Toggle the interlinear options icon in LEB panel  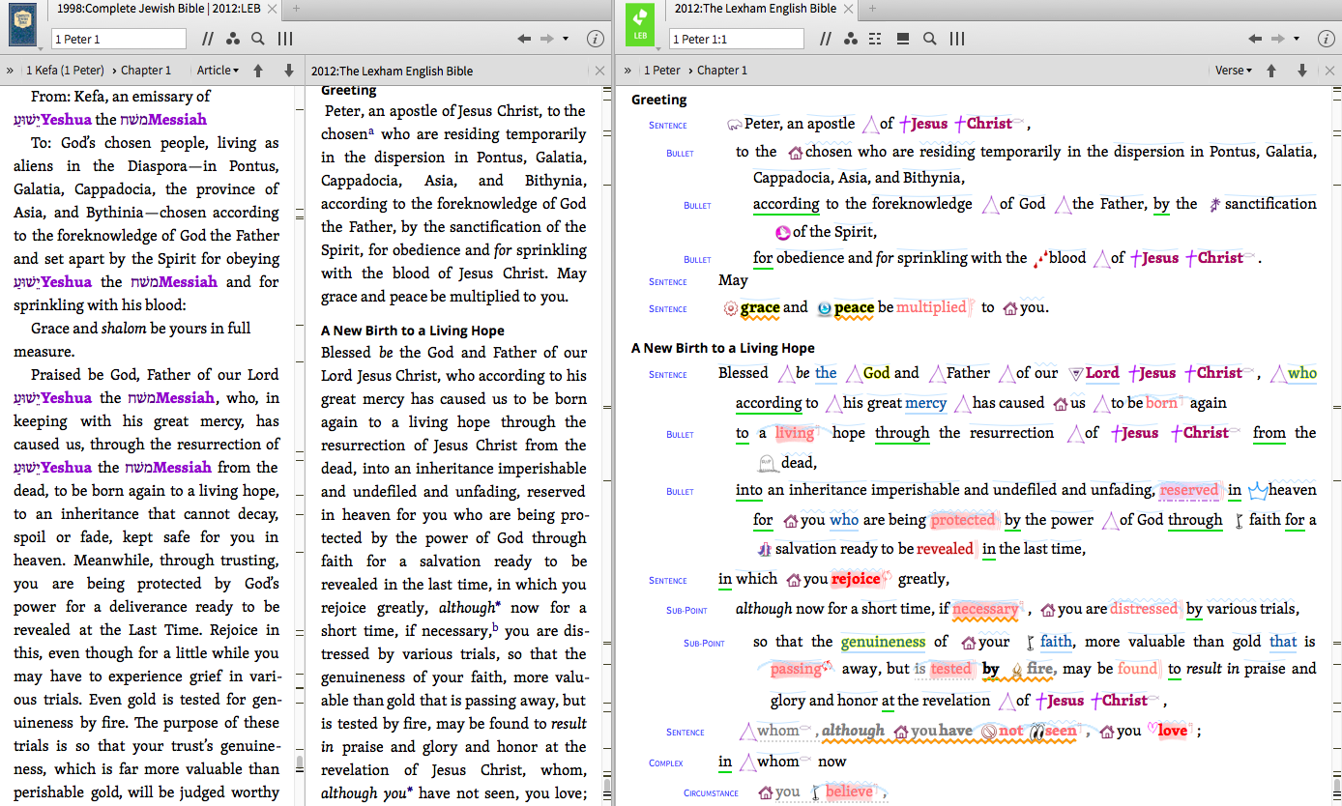(x=876, y=39)
